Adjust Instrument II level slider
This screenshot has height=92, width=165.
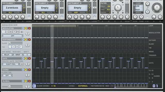pyautogui.click(x=62, y=8)
